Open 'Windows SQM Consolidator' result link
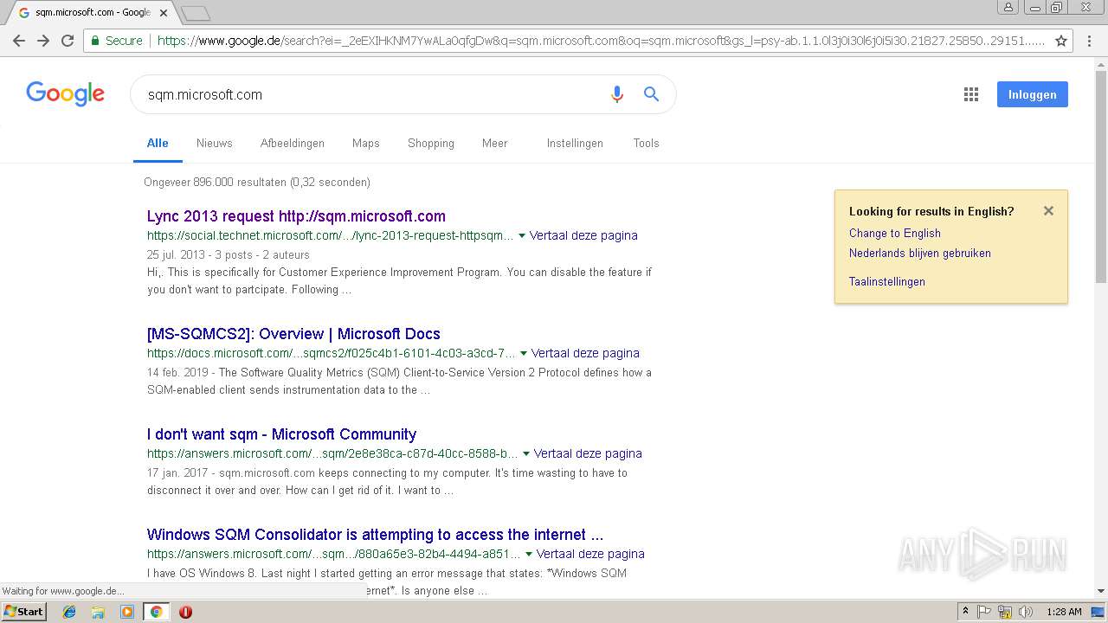The image size is (1108, 623). pos(375,535)
